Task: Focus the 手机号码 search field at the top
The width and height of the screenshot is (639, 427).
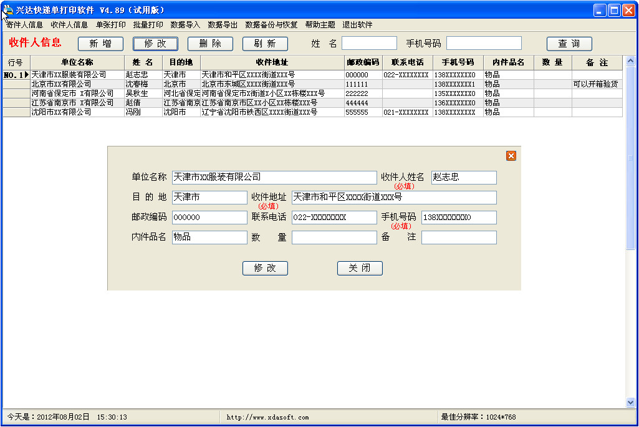Action: click(484, 43)
